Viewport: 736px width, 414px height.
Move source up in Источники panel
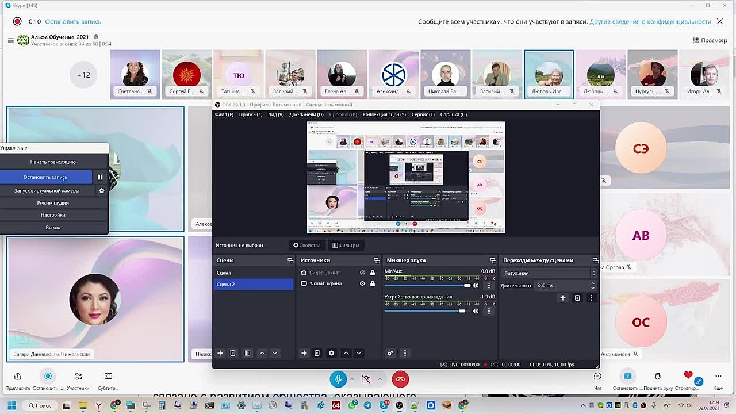(x=346, y=353)
